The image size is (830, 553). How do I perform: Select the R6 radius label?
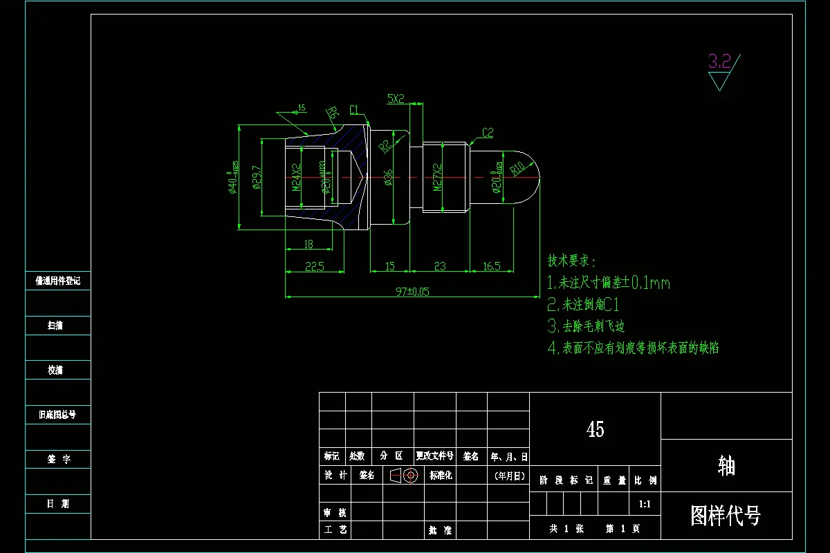coord(333,112)
